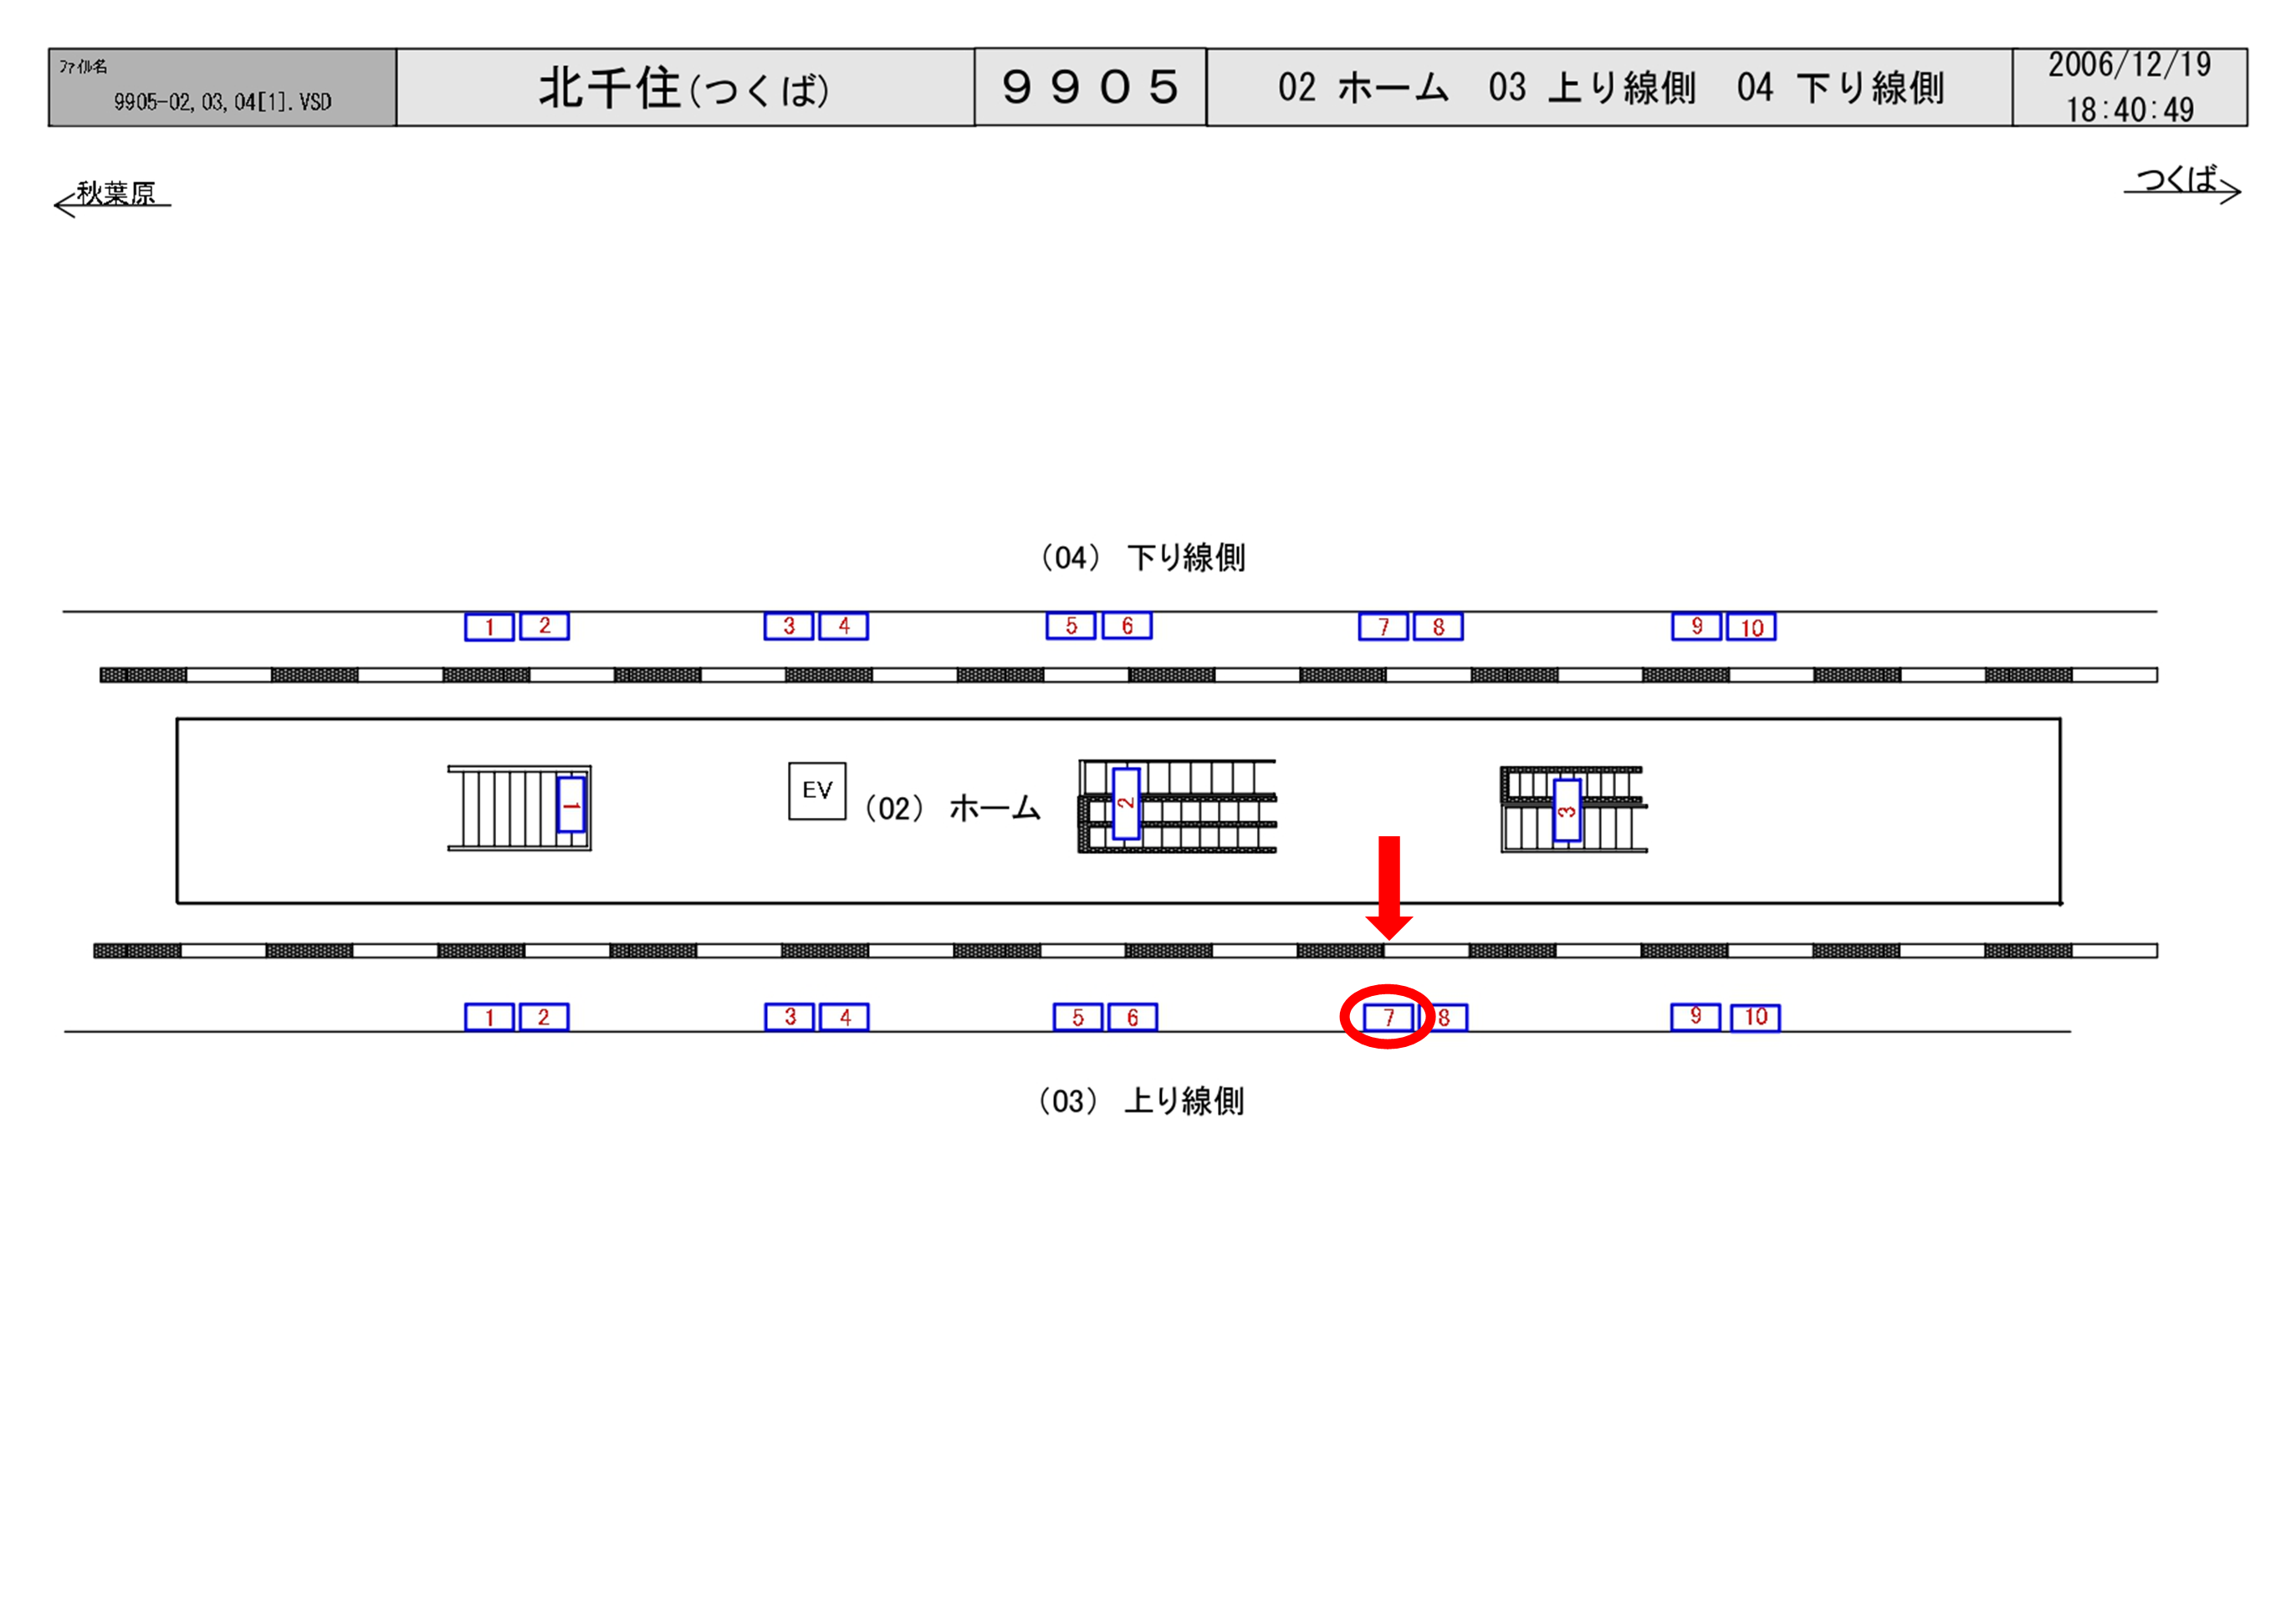Click the つくば direction arrow
The height and width of the screenshot is (1624, 2296).
tap(2182, 183)
